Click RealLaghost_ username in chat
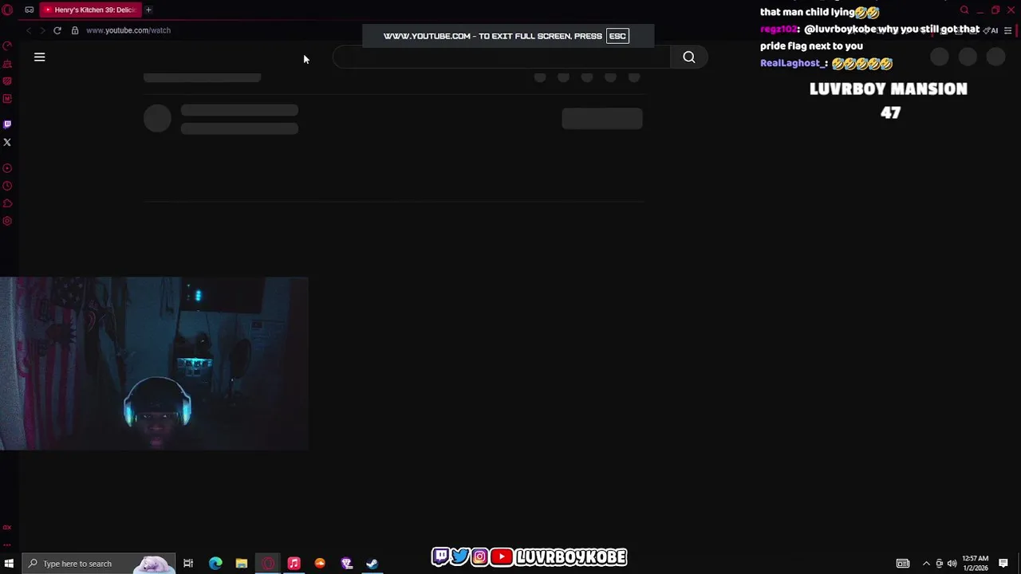The image size is (1021, 574). click(793, 63)
